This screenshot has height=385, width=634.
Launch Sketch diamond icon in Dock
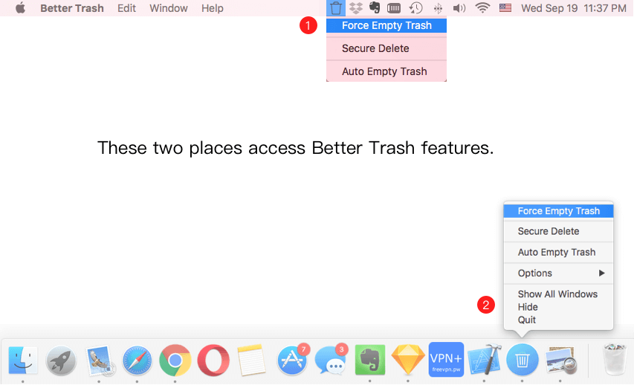pyautogui.click(x=408, y=360)
